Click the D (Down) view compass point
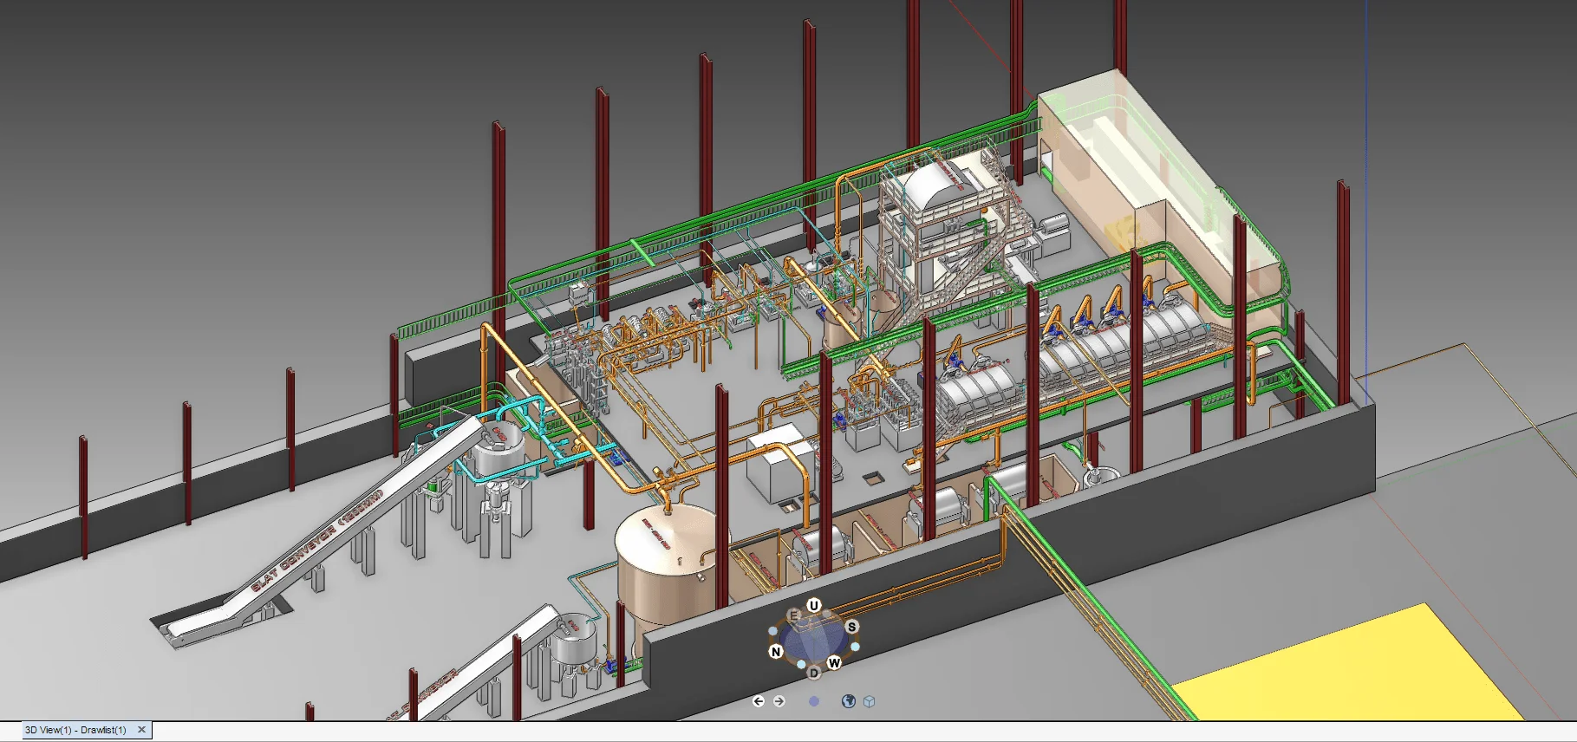Screen dimensions: 1577x742 click(x=813, y=673)
